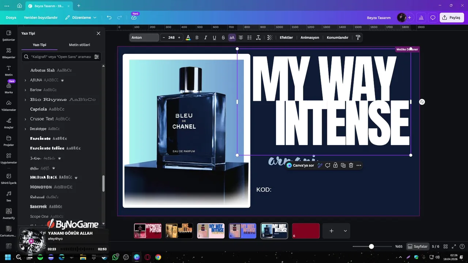Image resolution: width=468 pixels, height=263 pixels.
Task: Open the Ses audio panel
Action: click(9, 196)
